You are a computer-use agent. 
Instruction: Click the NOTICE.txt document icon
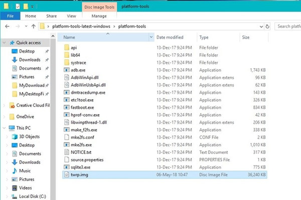(x=67, y=152)
